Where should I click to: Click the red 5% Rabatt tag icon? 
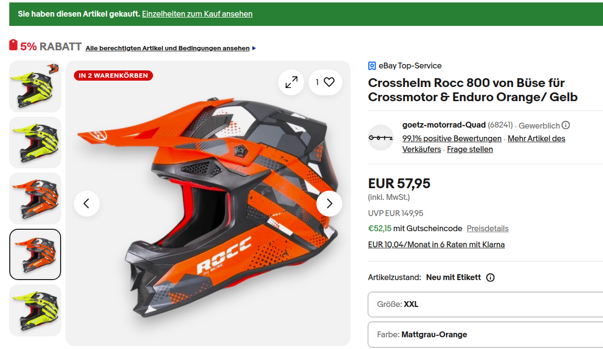(14, 45)
